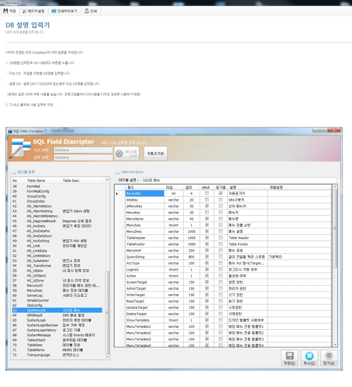Toggle isNull checkbox for MenuKey row
The image size is (352, 387).
pyautogui.click(x=207, y=212)
